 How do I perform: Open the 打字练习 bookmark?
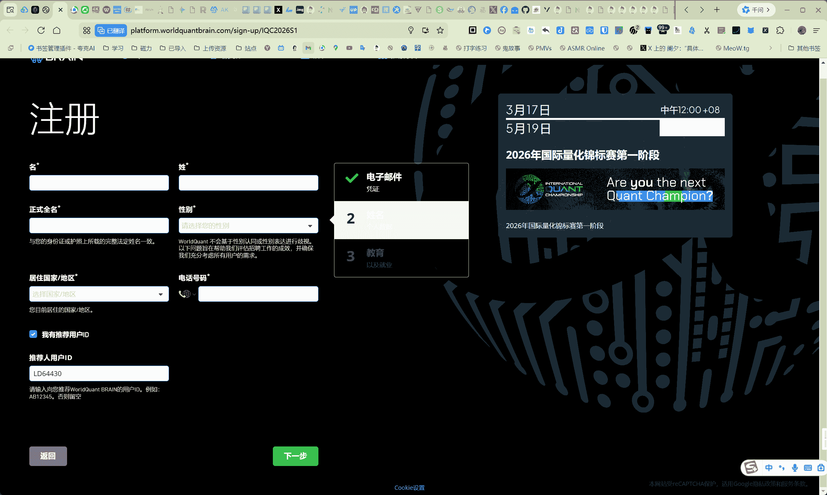point(471,48)
